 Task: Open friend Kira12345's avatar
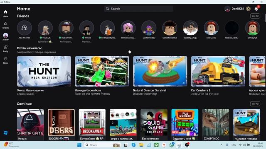pyautogui.click(x=211, y=28)
